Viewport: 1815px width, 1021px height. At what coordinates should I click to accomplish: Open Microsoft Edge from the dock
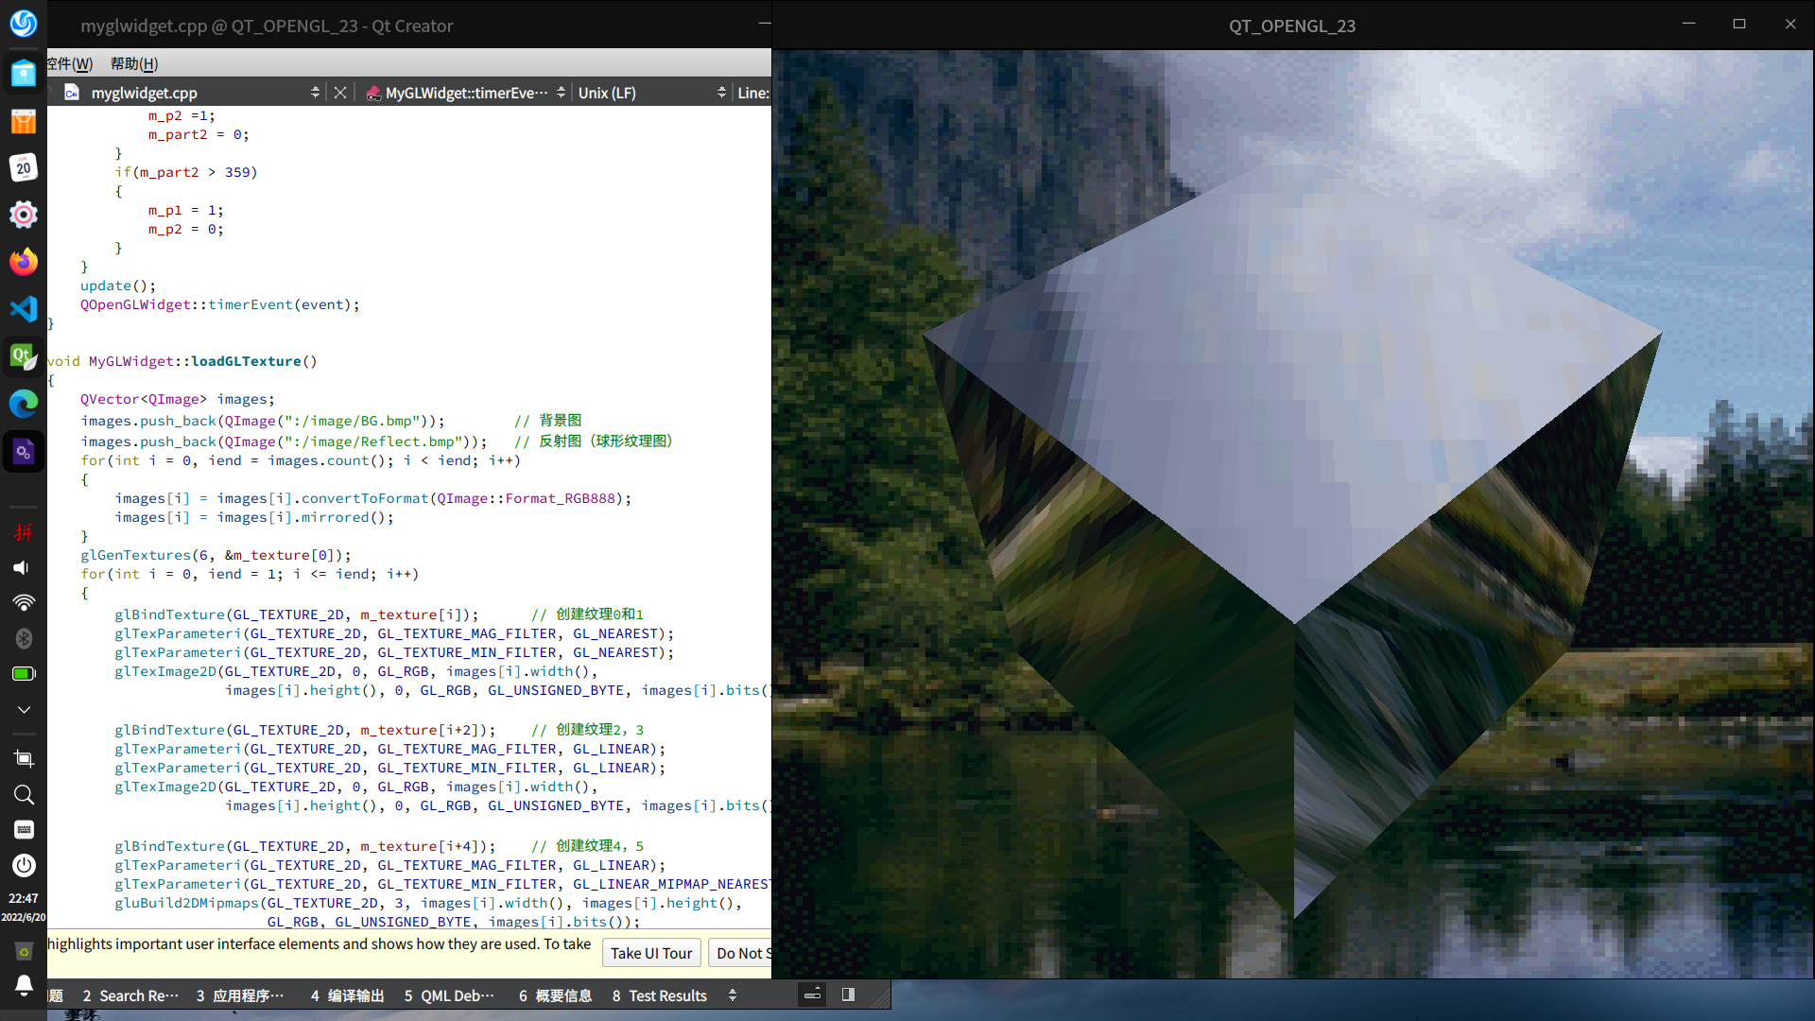tap(24, 404)
